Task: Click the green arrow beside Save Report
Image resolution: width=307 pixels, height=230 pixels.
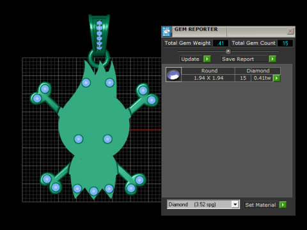Action: 272,59
